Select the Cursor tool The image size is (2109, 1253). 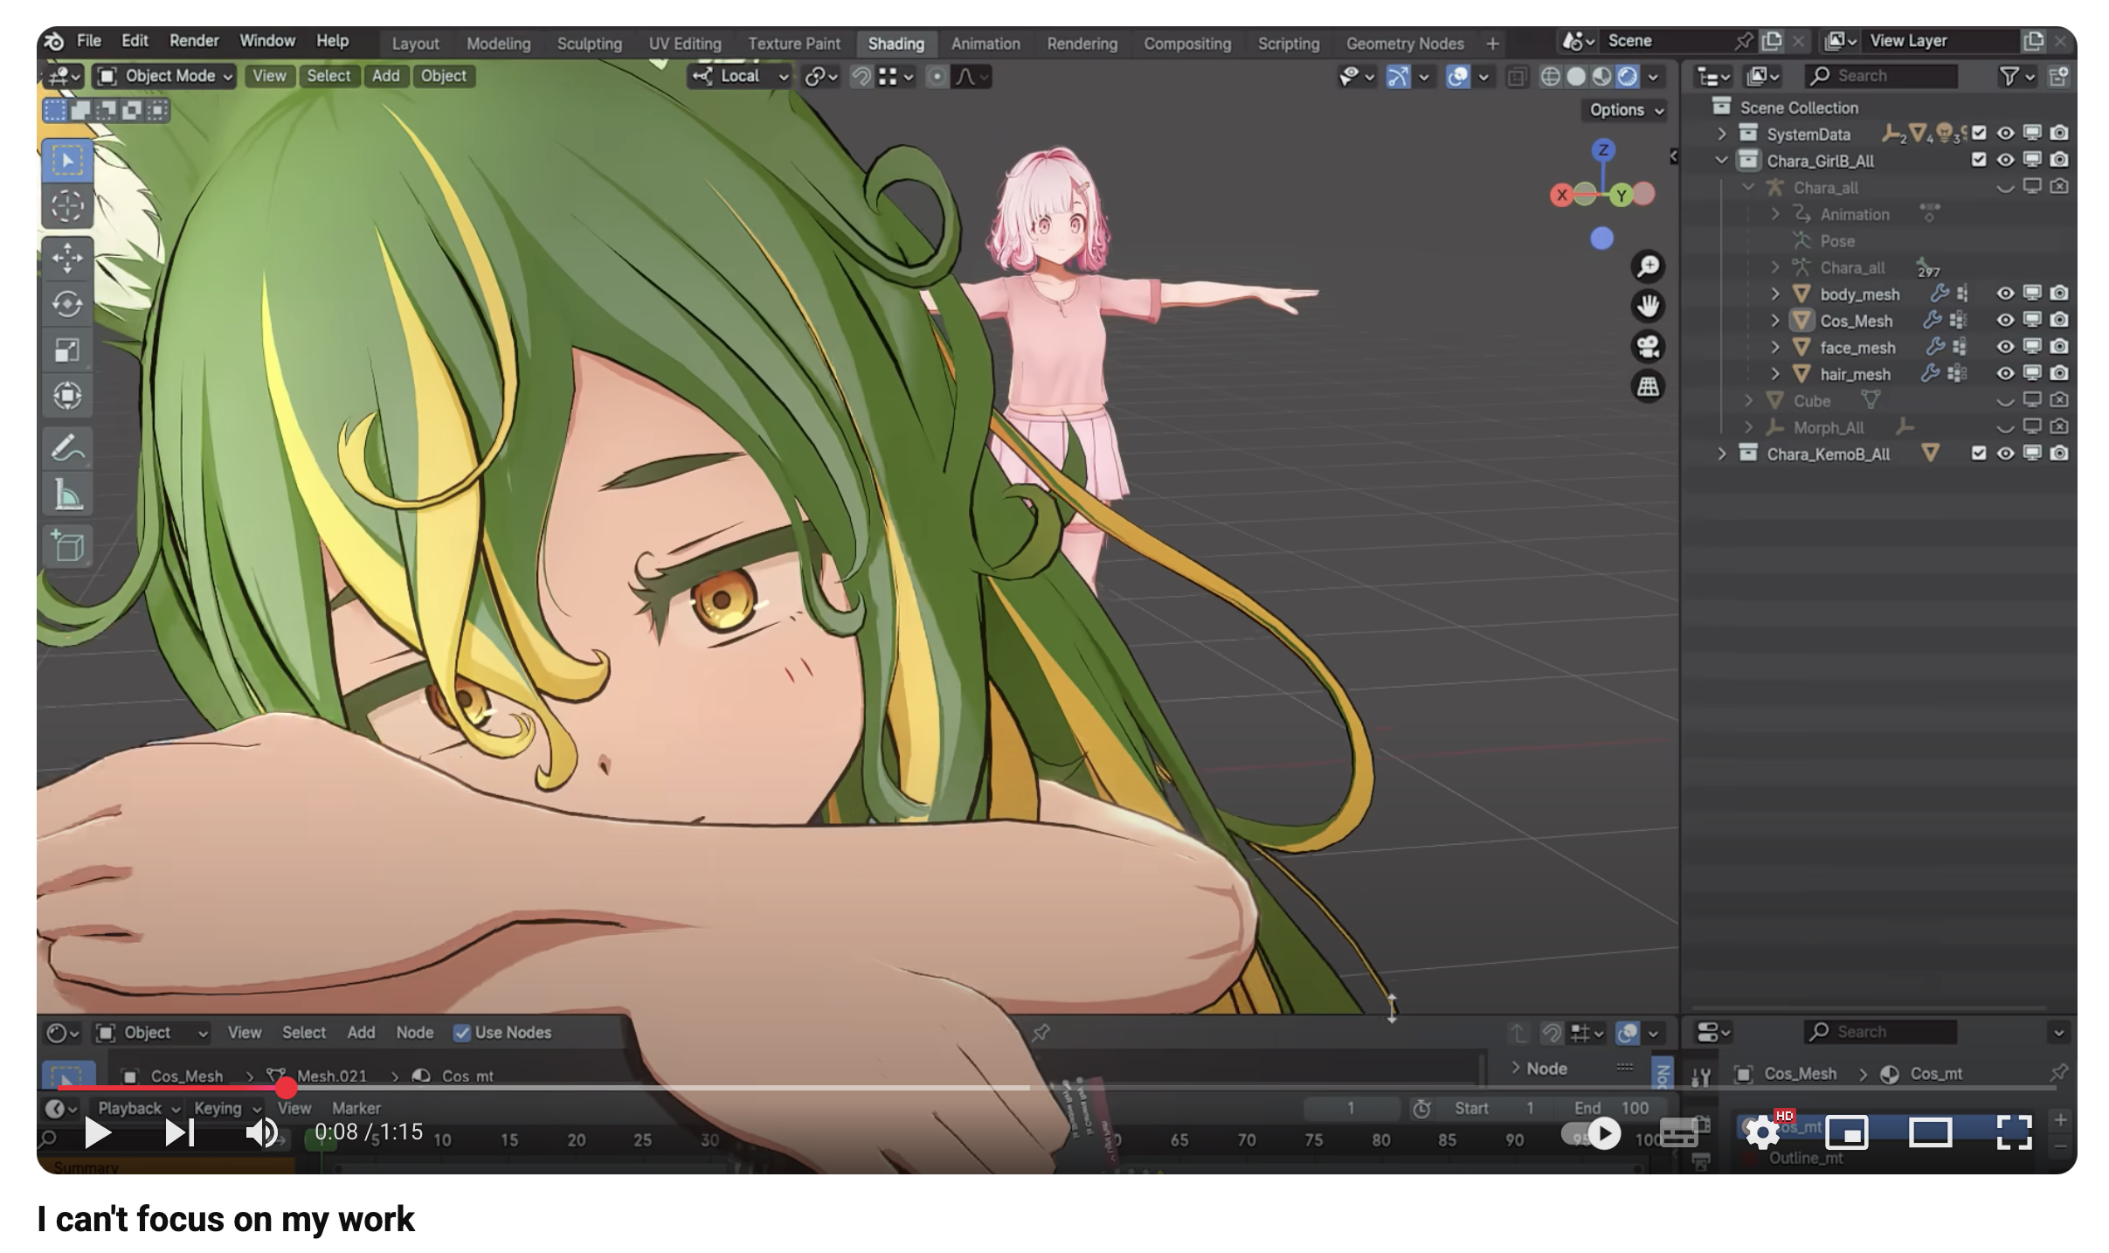point(67,206)
